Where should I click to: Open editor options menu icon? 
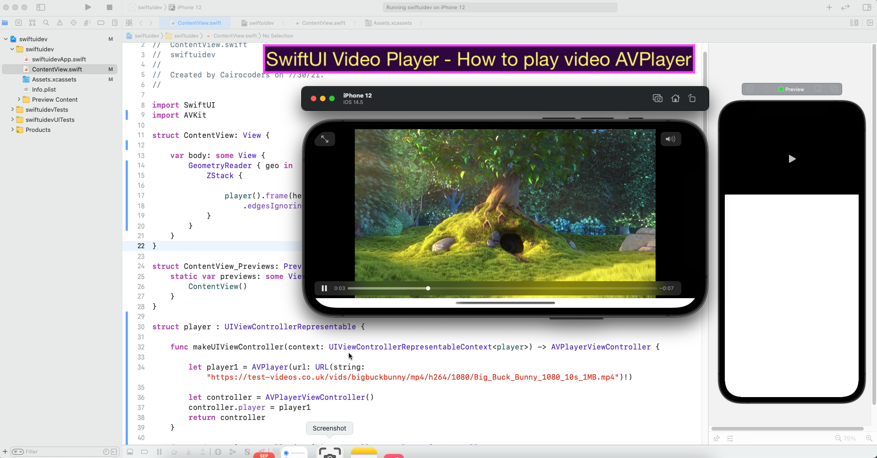(854, 23)
